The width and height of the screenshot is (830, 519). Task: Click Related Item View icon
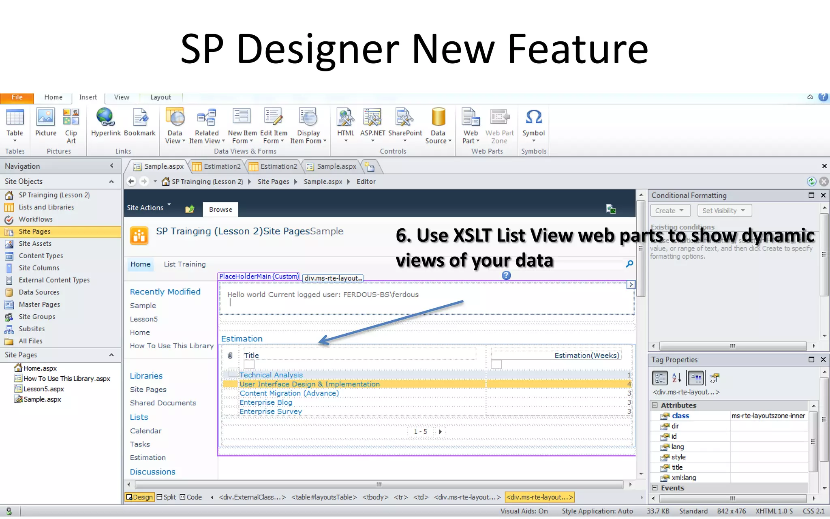tap(206, 126)
